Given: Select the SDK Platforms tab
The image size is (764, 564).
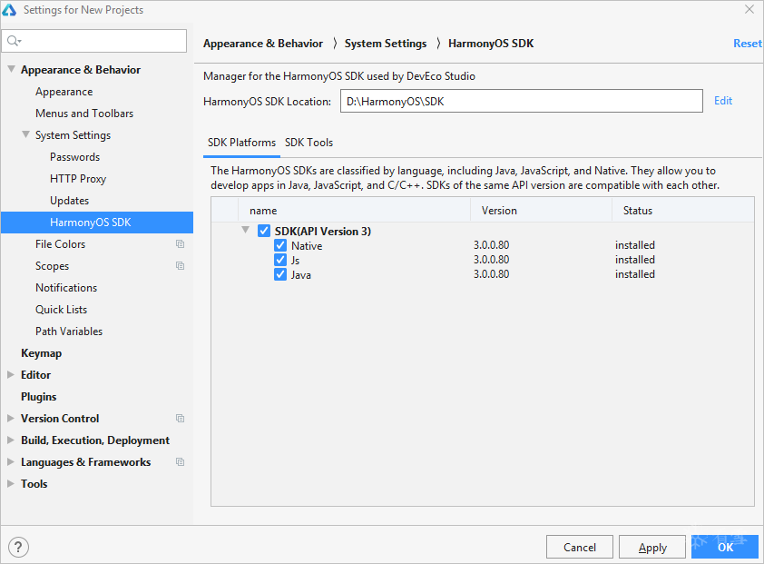Looking at the screenshot, I should click(241, 143).
